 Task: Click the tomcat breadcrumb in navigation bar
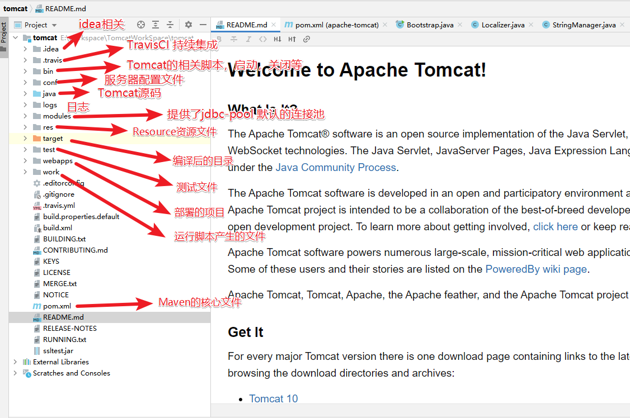point(16,8)
